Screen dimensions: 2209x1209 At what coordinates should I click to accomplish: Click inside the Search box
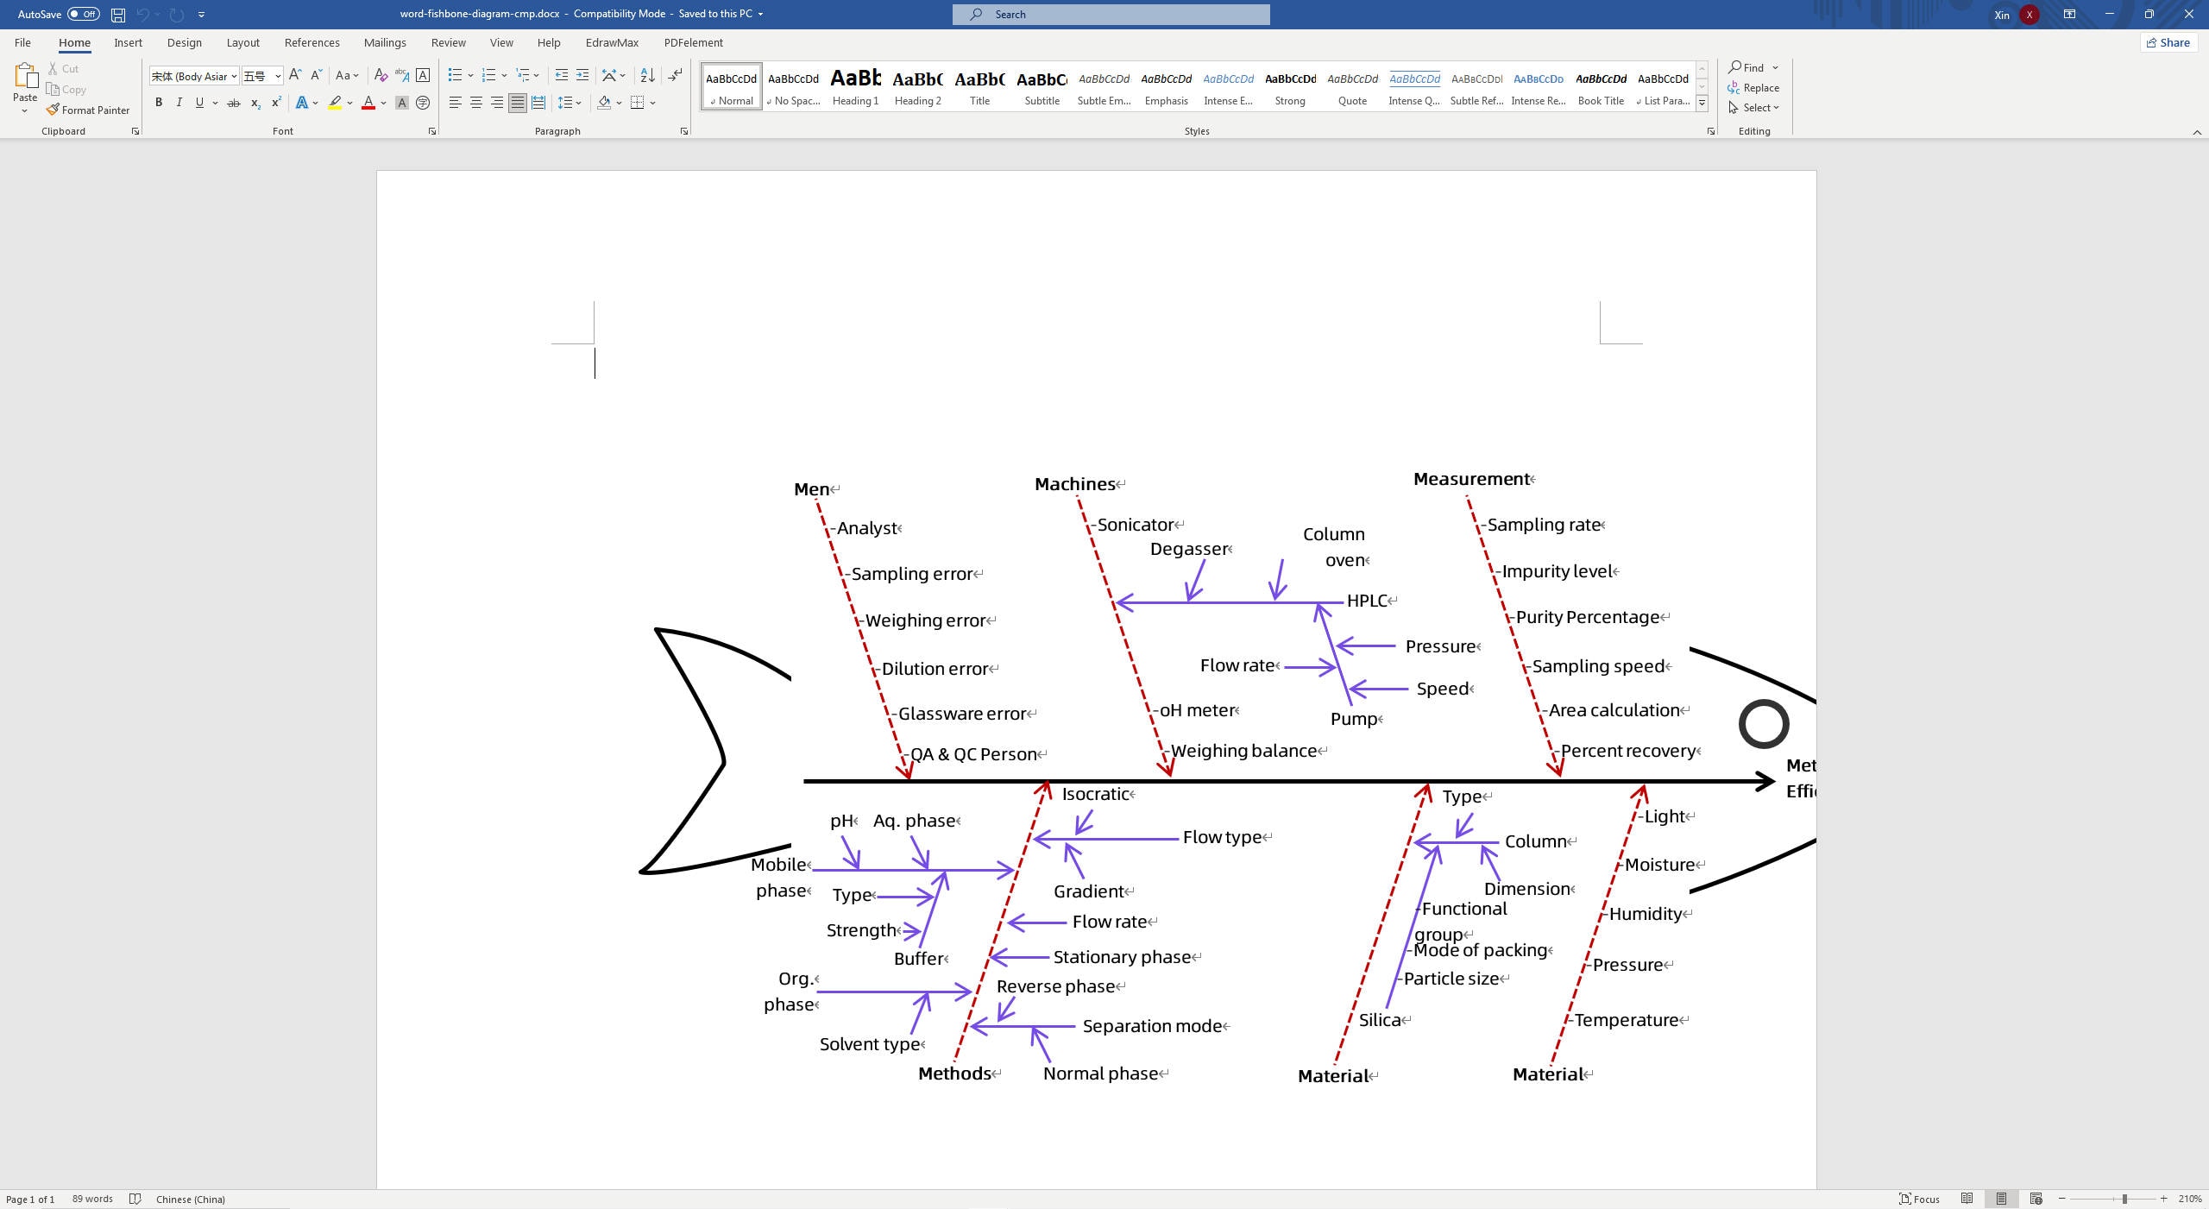[1109, 14]
